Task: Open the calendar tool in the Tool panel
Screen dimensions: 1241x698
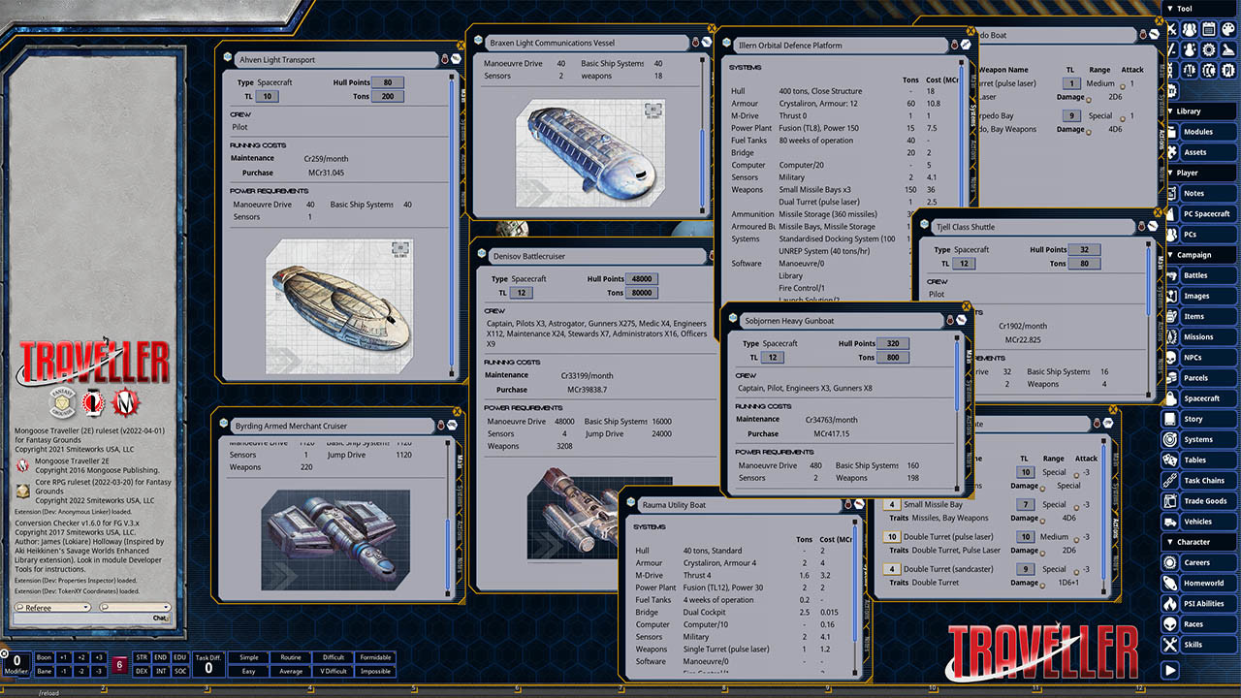Action: tap(1209, 28)
